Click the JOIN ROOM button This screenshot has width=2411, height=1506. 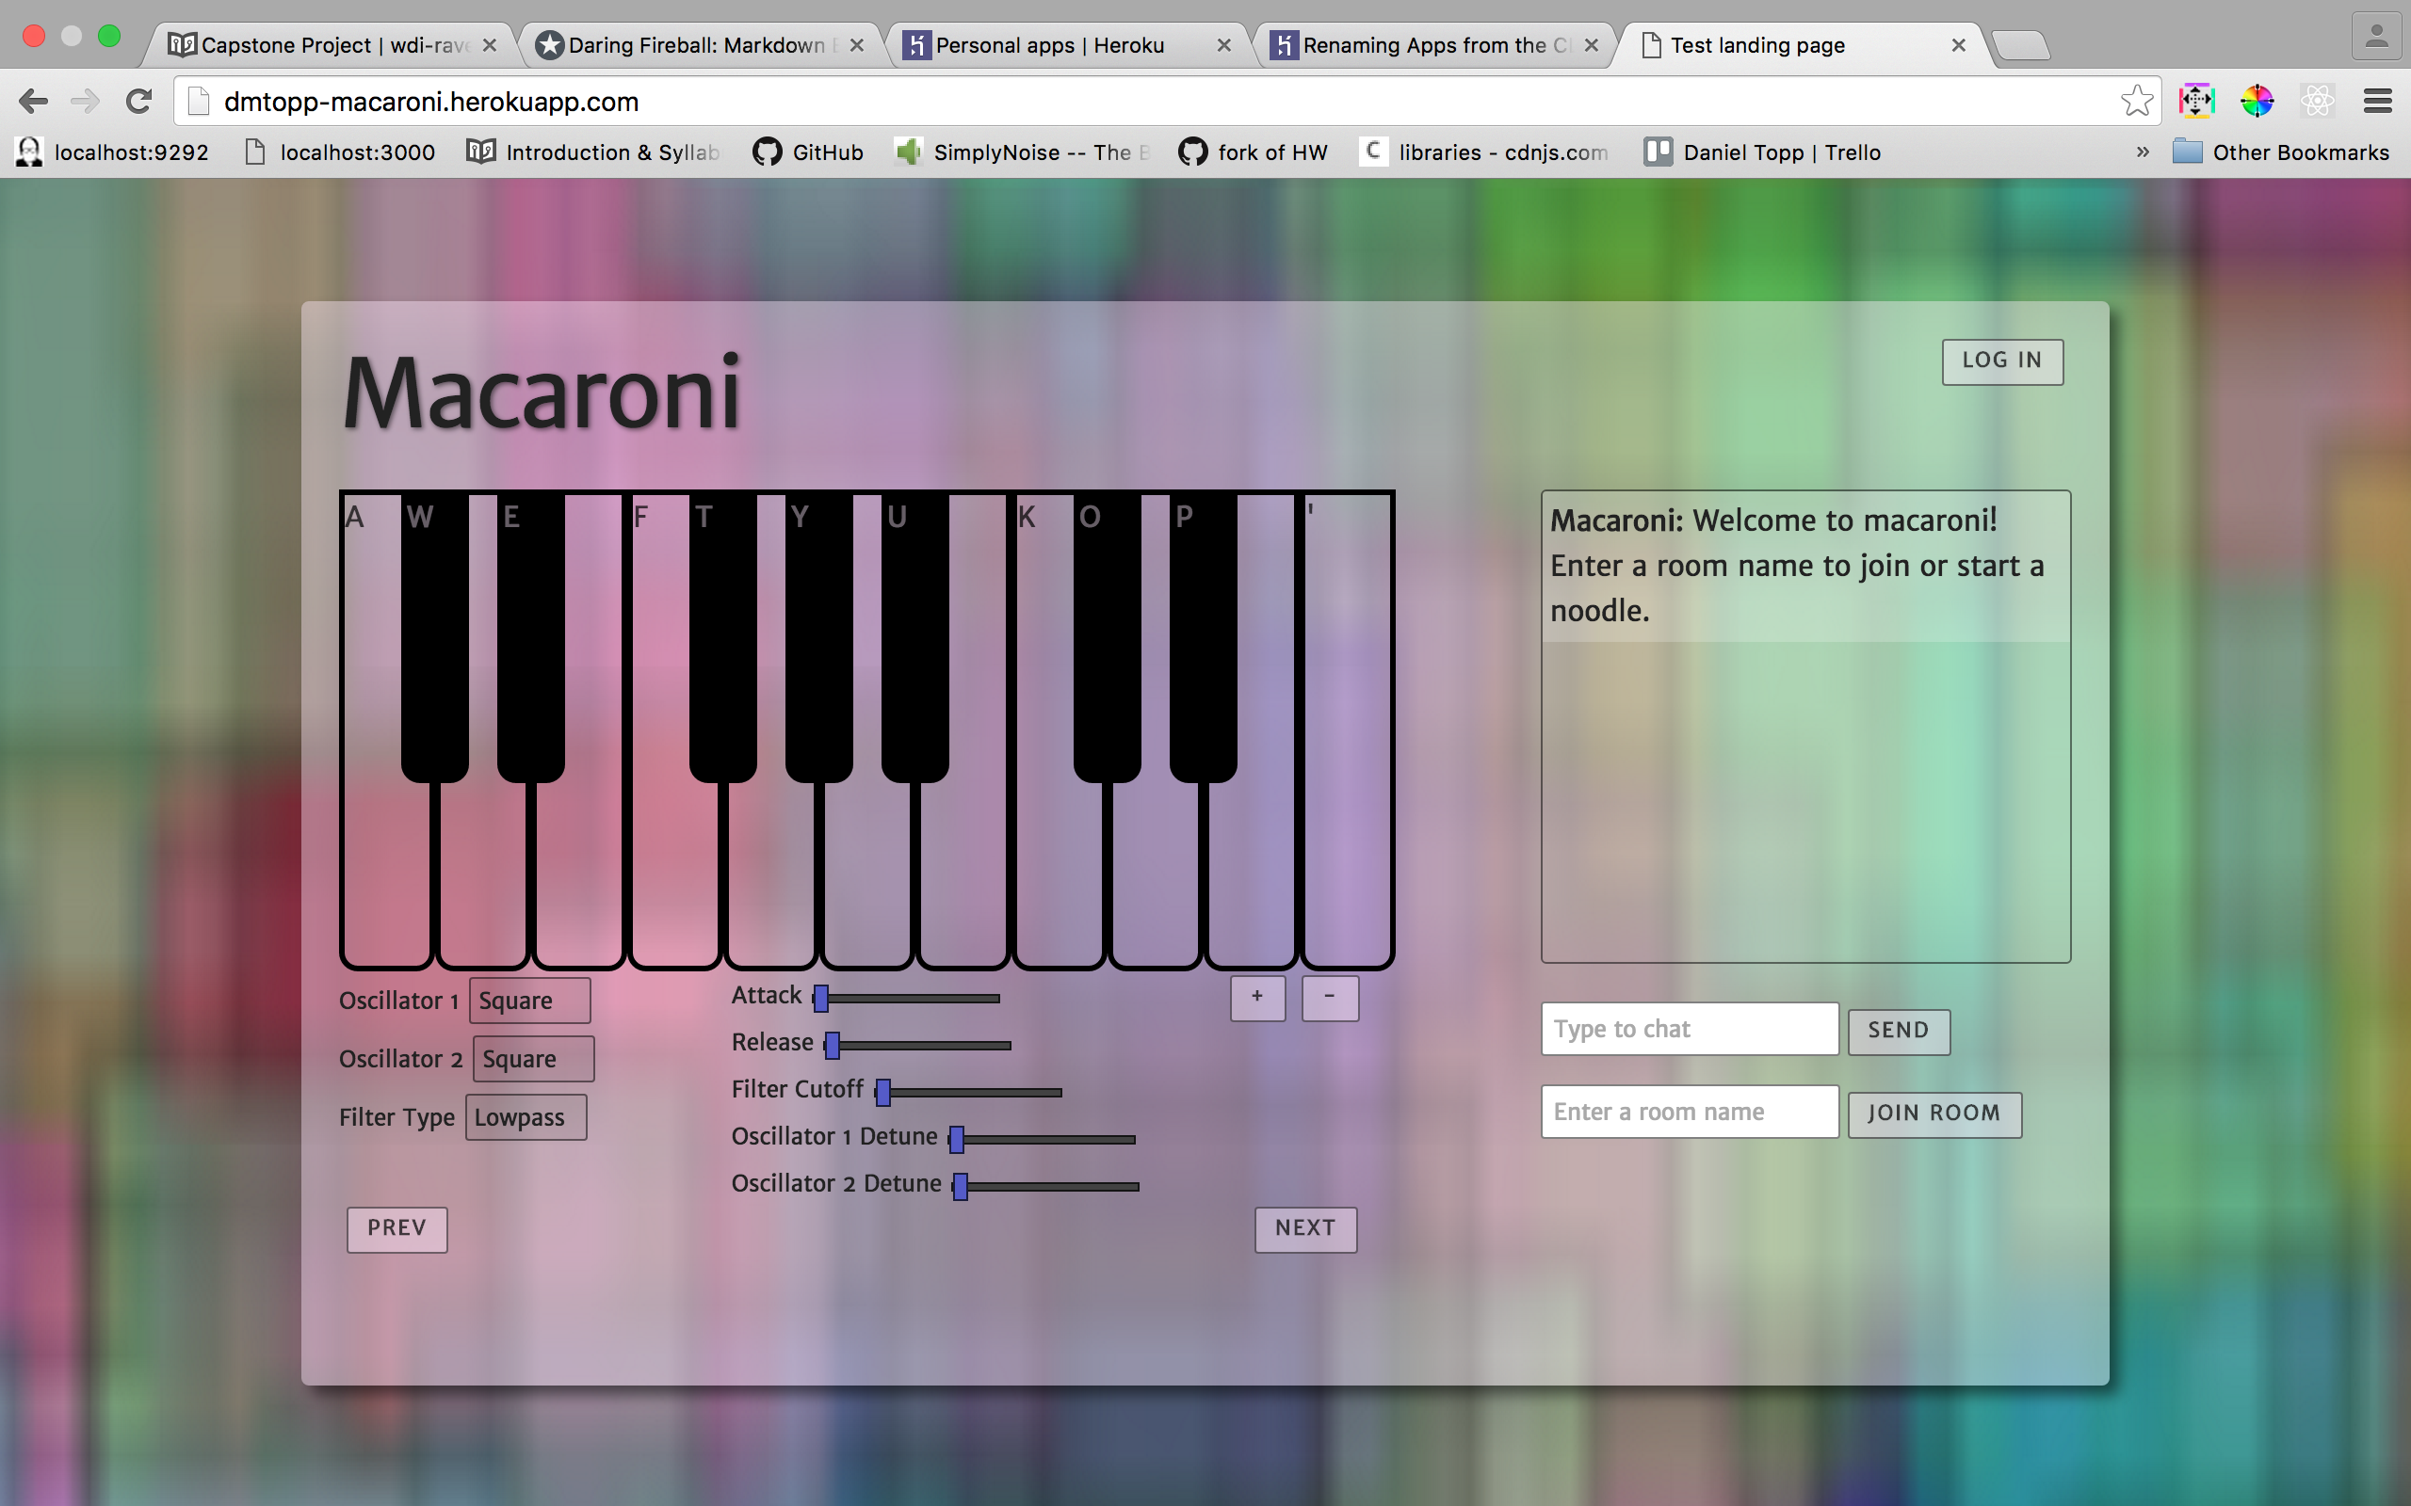tap(1934, 1113)
